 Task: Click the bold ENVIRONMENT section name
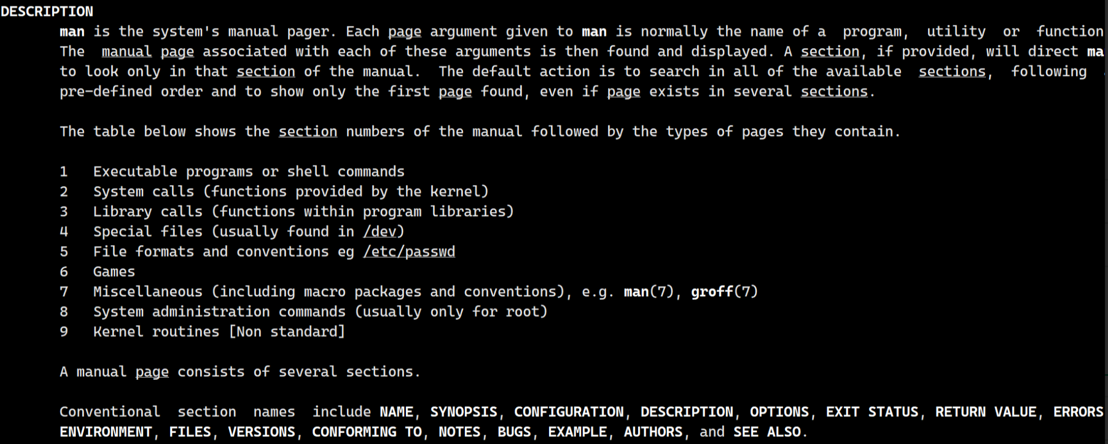[x=105, y=432]
